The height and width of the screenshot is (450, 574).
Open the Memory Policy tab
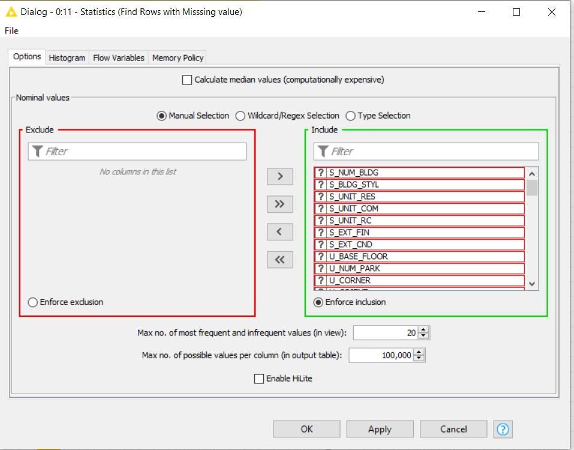178,58
